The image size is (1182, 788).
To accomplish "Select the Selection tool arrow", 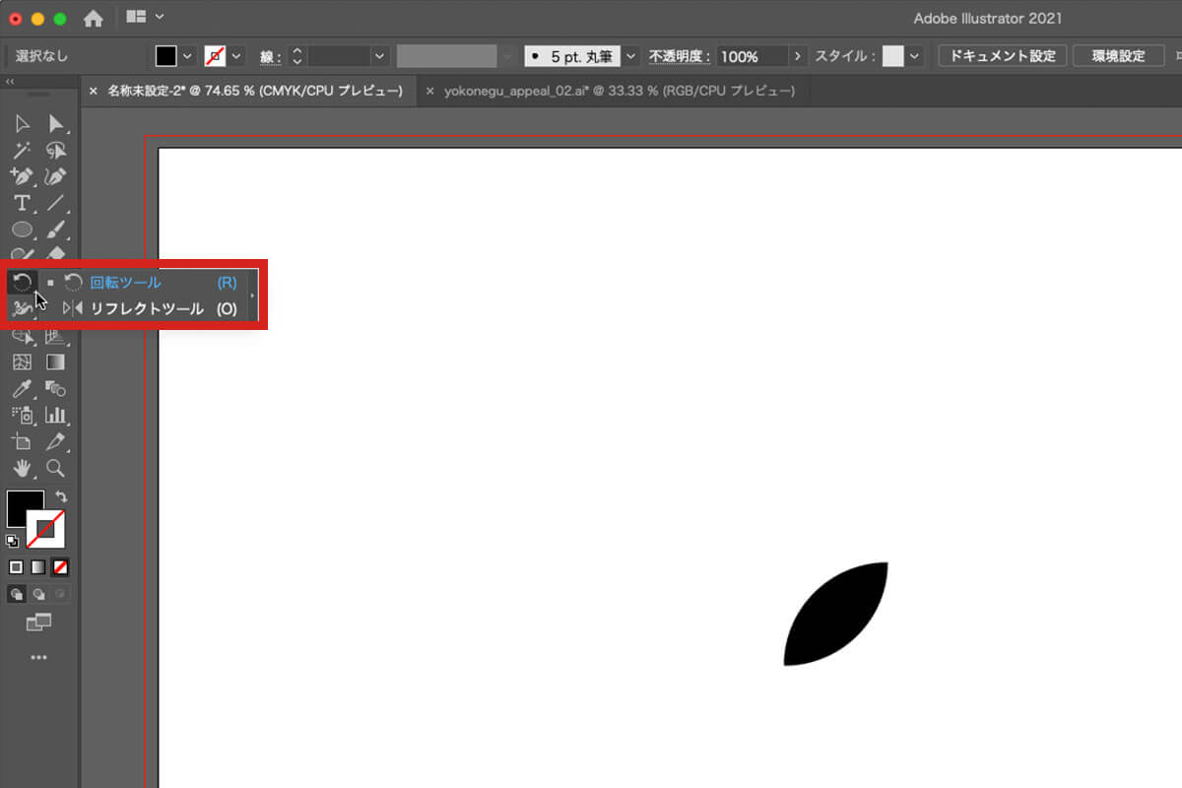I will click(x=22, y=124).
